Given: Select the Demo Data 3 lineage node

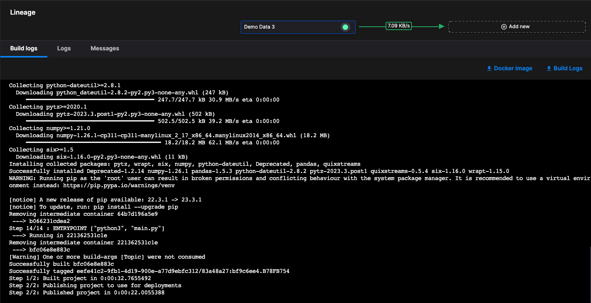Looking at the screenshot, I should (x=289, y=27).
